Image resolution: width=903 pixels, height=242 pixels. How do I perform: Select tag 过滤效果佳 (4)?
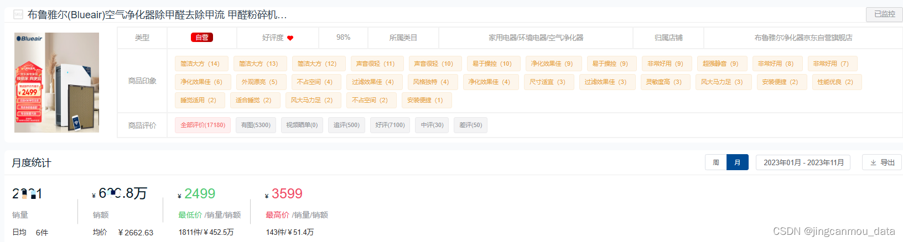[x=373, y=82]
